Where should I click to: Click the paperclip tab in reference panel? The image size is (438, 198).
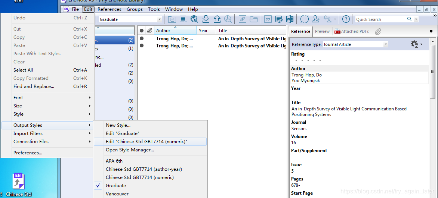[x=378, y=32]
